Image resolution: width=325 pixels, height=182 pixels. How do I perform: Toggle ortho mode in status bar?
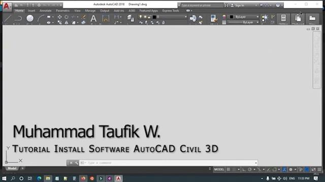coord(244,169)
